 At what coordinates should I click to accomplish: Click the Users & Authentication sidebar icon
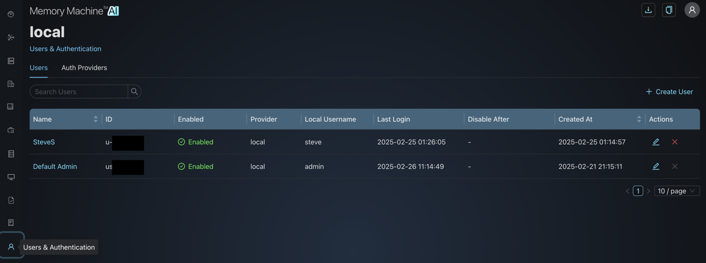[11, 247]
